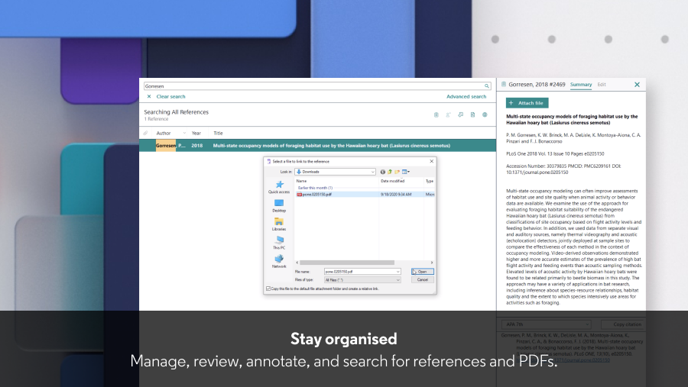This screenshot has width=688, height=387.
Task: Click the Attach file button
Action: point(527,103)
